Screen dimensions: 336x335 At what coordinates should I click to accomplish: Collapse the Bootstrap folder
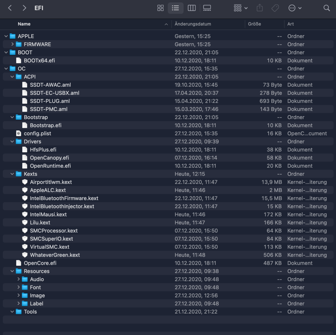(12, 117)
